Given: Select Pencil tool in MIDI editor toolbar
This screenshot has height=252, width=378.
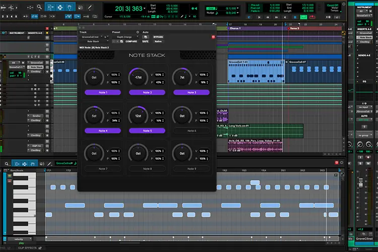Looking at the screenshot, I should [x=49, y=164].
